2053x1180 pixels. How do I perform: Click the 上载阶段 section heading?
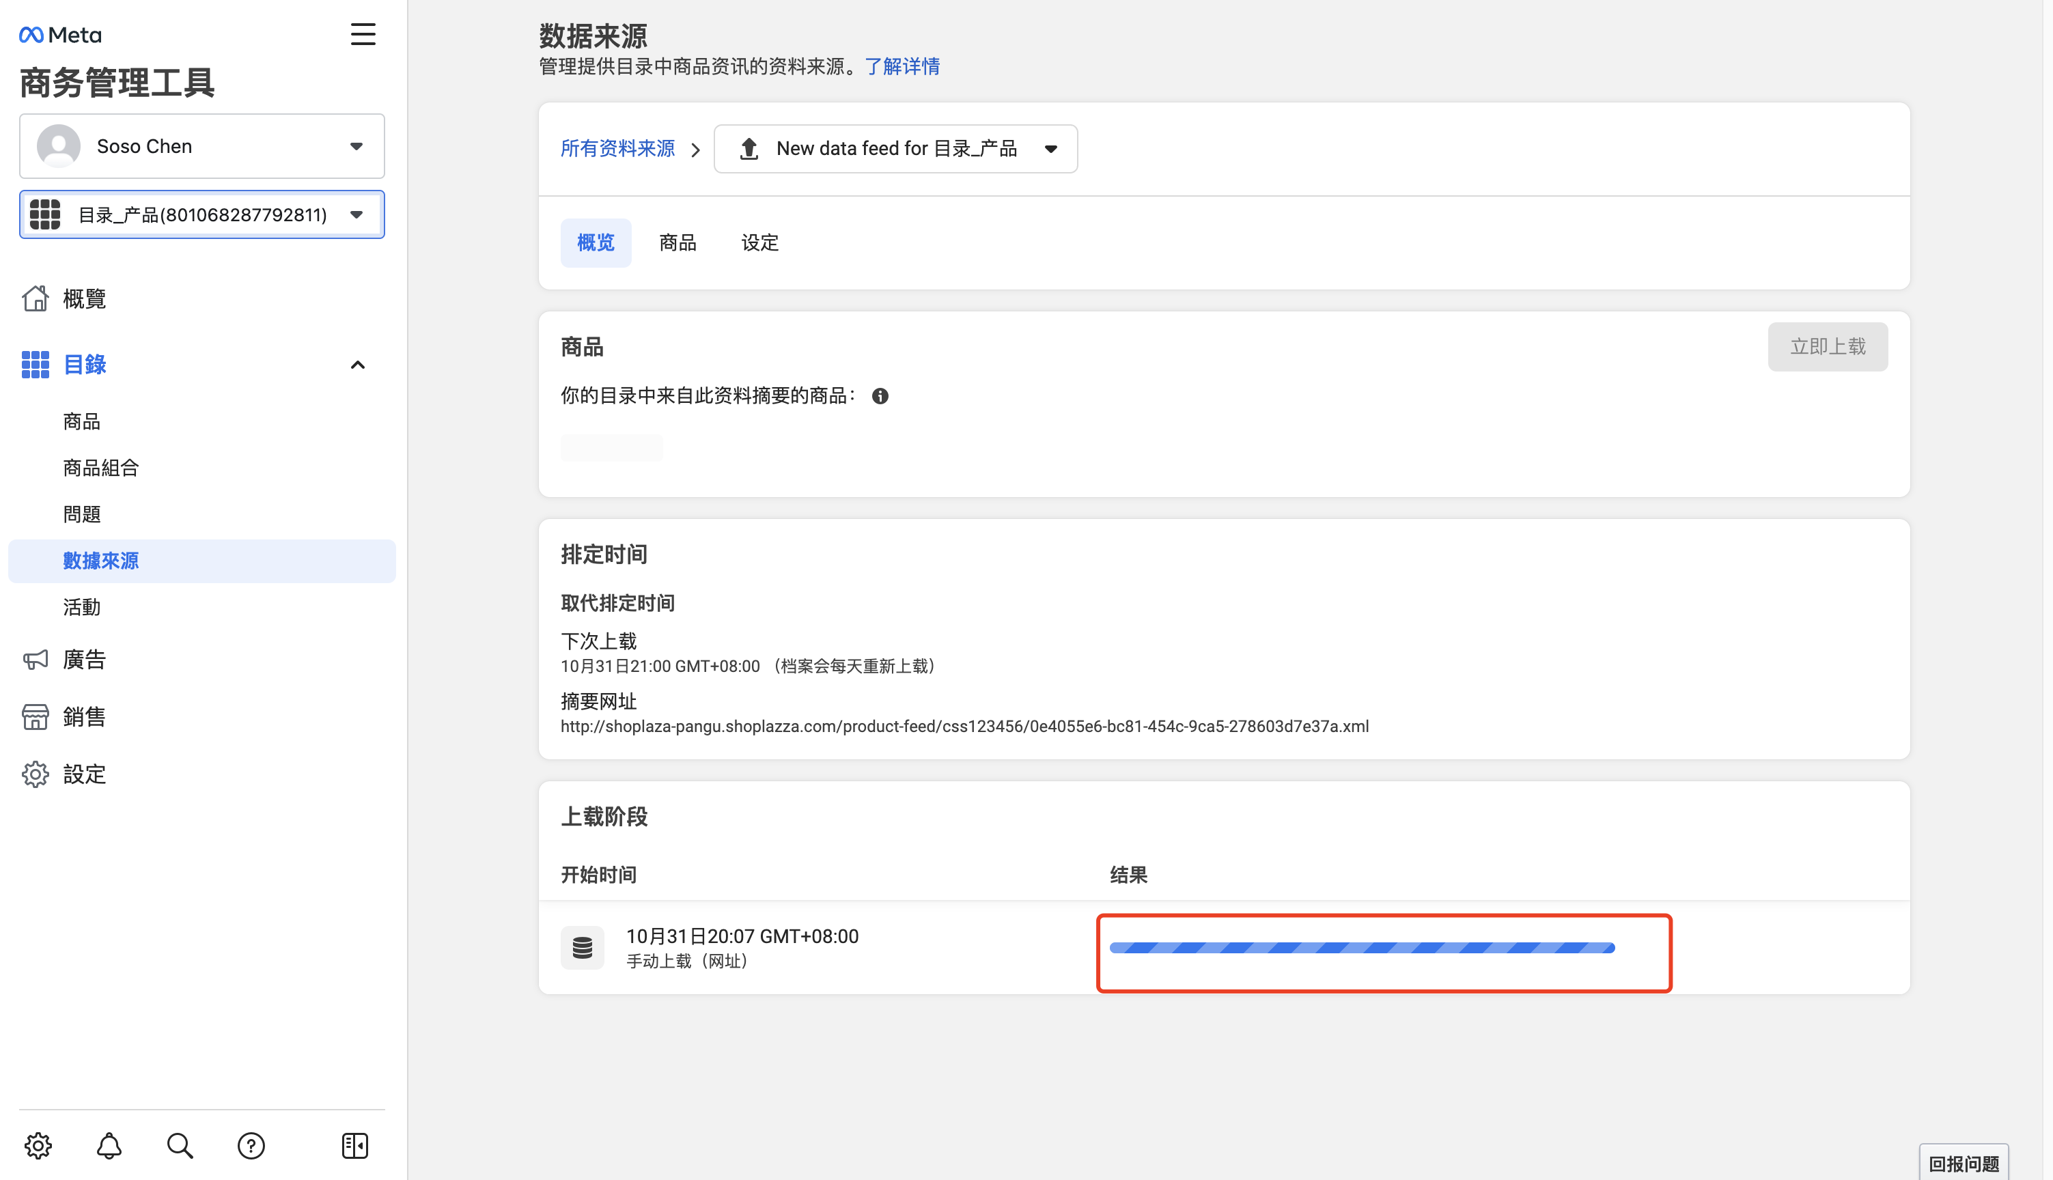click(604, 816)
